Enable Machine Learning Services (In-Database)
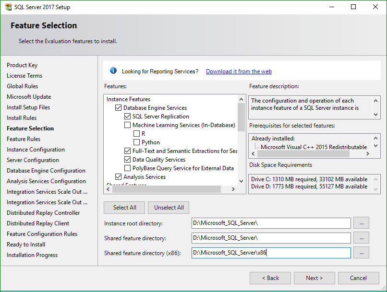Viewport: 387px width, 292px height. click(x=127, y=125)
